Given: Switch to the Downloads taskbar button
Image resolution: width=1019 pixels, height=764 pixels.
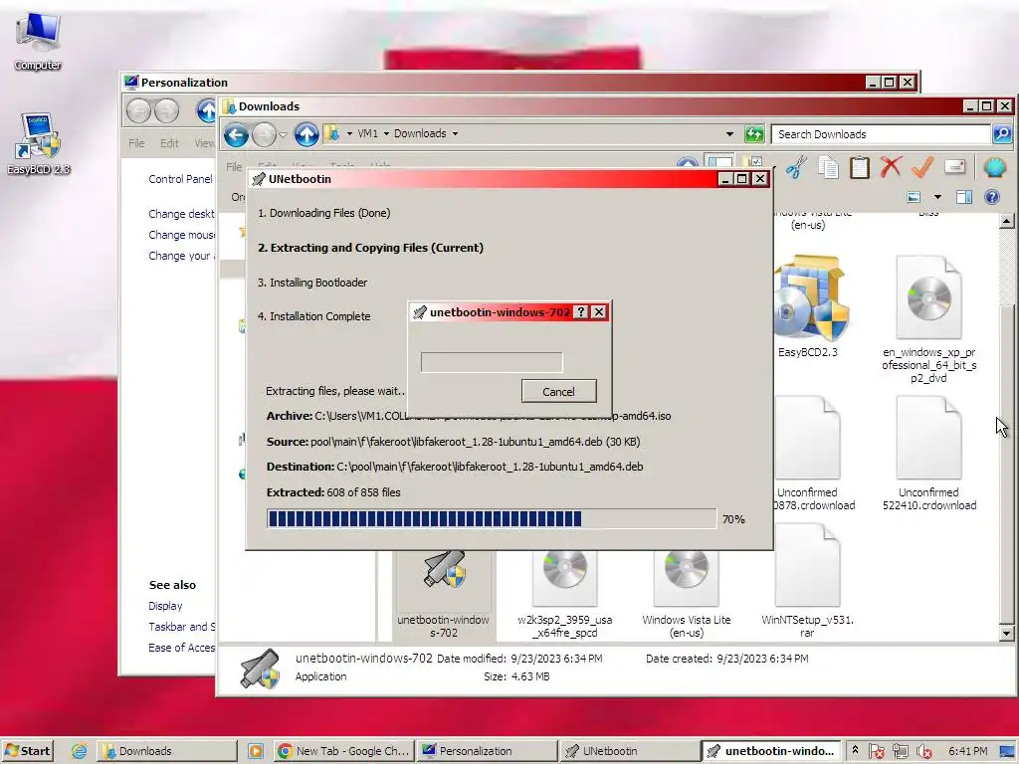Looking at the screenshot, I should coord(167,751).
